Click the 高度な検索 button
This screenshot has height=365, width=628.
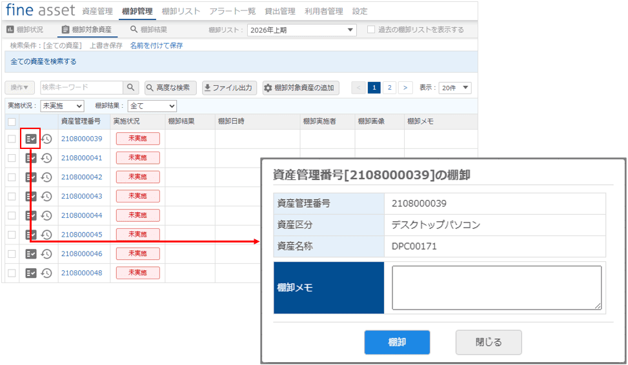[x=170, y=88]
